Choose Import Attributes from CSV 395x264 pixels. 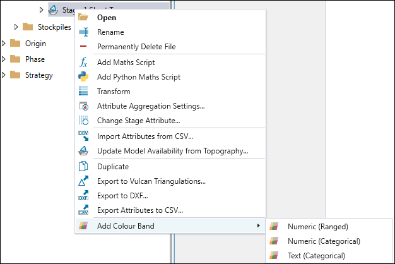pos(145,136)
